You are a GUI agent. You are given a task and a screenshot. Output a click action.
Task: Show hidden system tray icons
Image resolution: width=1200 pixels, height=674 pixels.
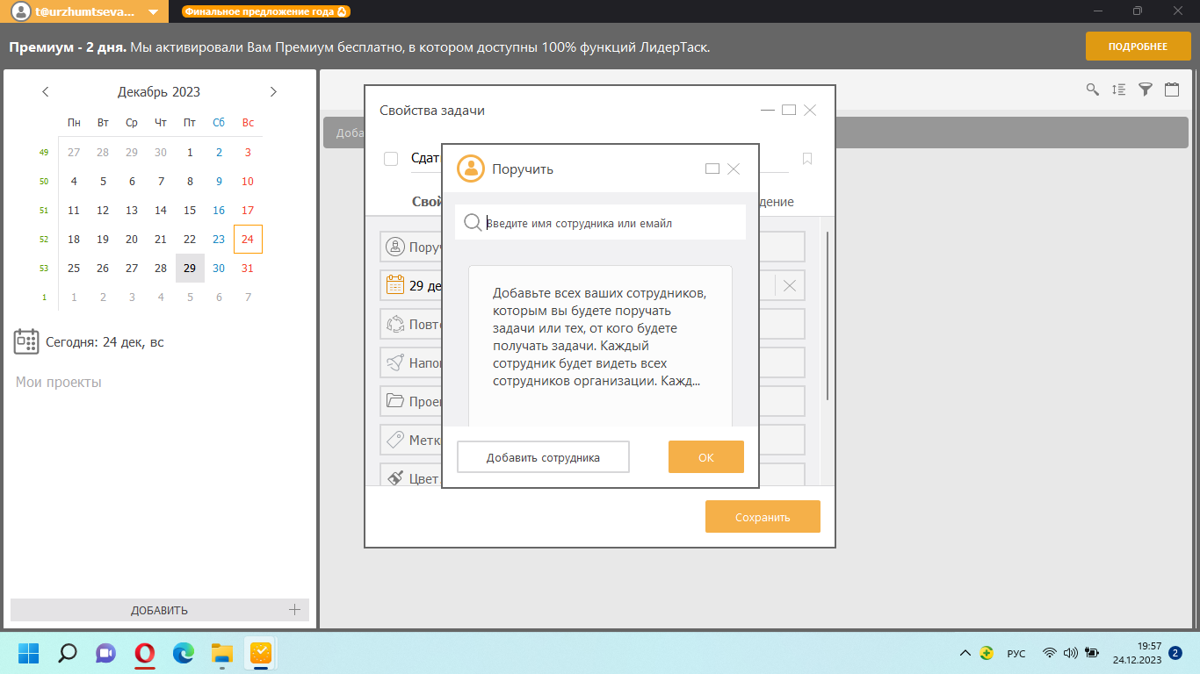(x=965, y=653)
